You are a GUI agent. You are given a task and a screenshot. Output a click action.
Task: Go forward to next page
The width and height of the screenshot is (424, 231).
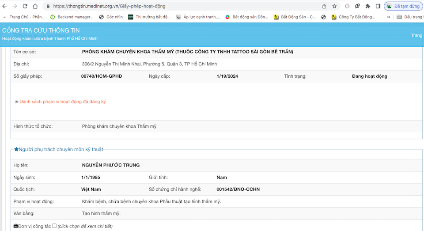15,6
